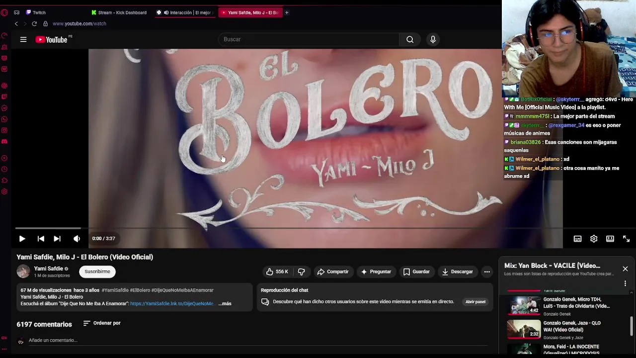Screen dimensions: 636x358
Task: Like the video showing 556 K
Action: pos(277,271)
